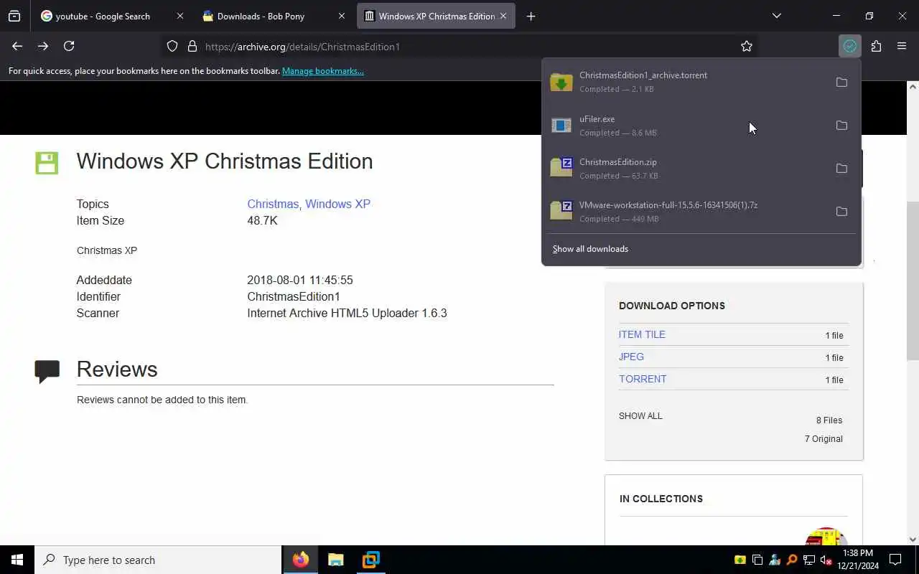Close the Downloads - Bob Pony tab

342,16
